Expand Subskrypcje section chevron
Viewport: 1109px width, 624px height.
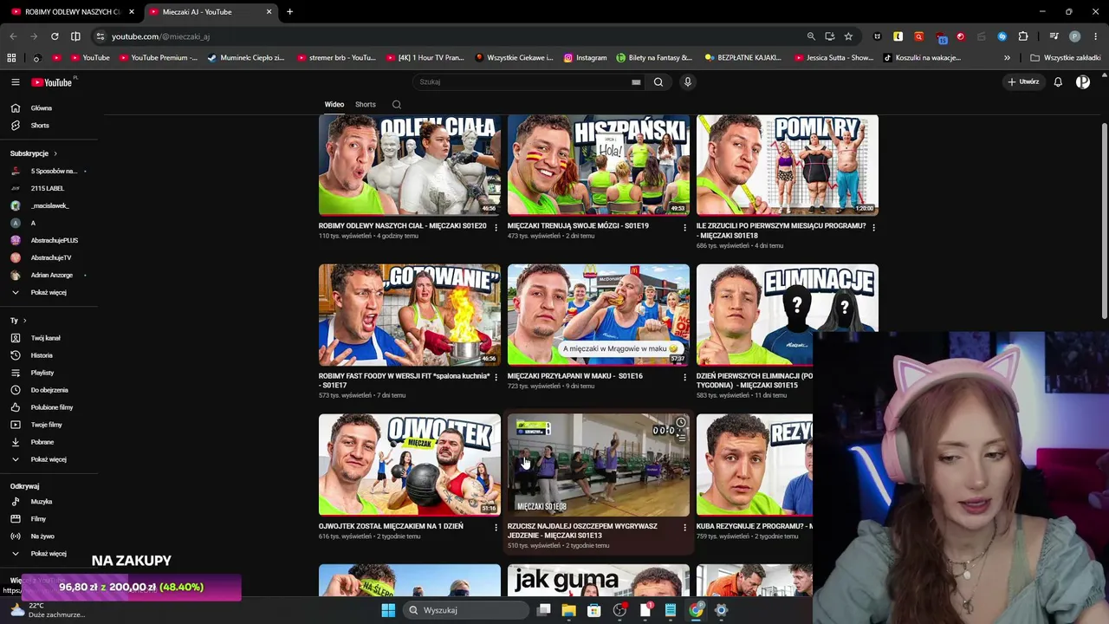(x=55, y=153)
